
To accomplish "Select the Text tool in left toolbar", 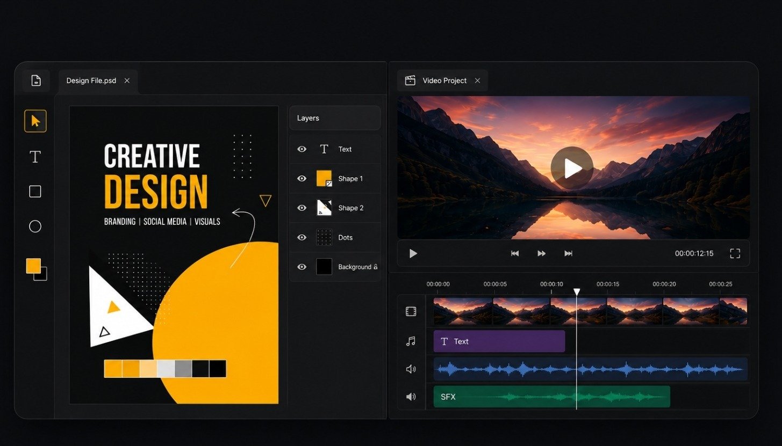I will pyautogui.click(x=35, y=157).
